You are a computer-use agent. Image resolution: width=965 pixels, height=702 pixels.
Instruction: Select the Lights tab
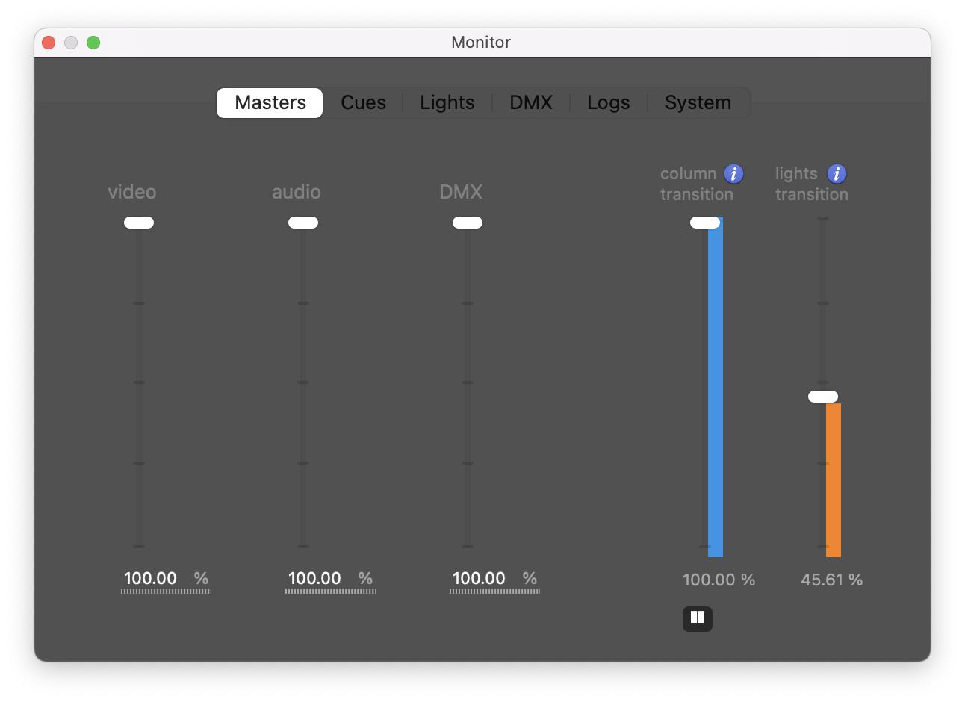(x=447, y=103)
